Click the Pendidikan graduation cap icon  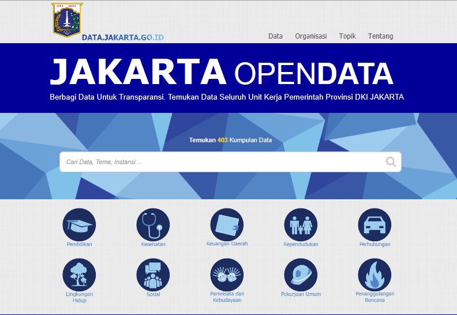click(79, 225)
